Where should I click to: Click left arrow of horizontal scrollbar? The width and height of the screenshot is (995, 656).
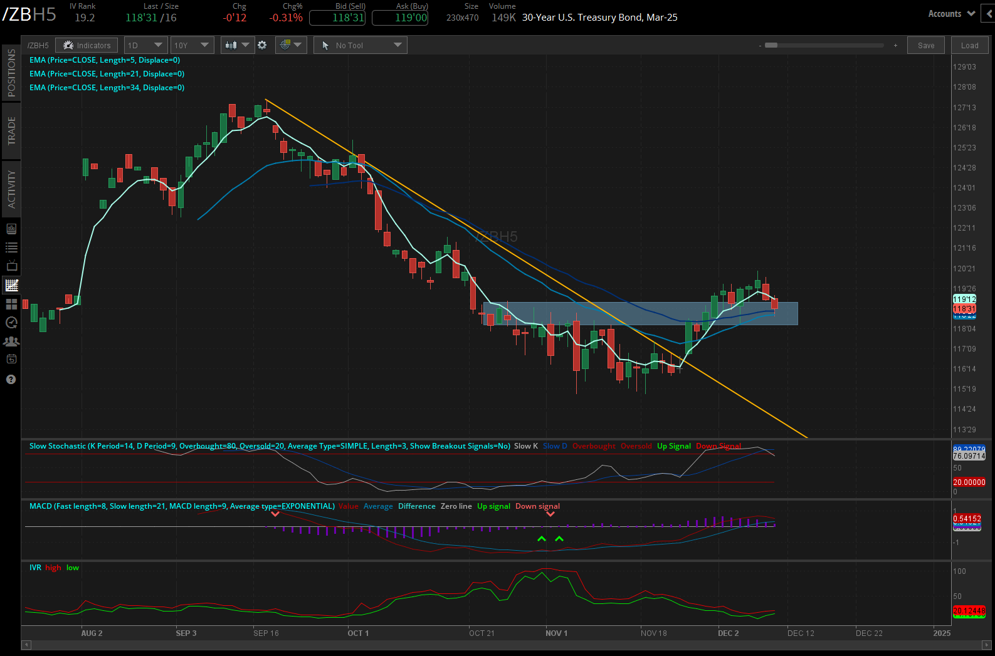point(26,645)
